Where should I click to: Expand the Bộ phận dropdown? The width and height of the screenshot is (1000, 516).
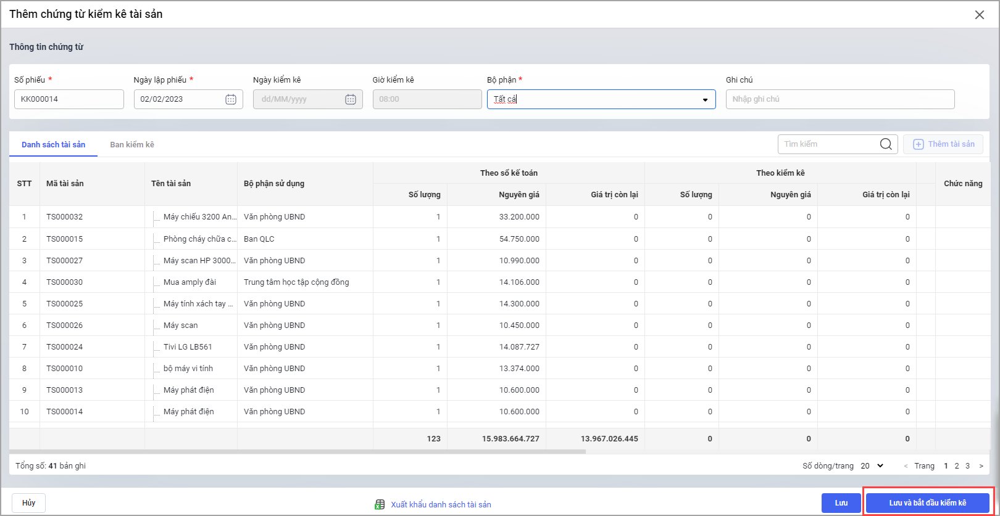coord(705,100)
